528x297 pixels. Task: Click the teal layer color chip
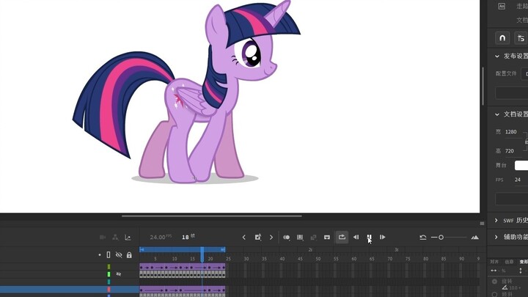tap(109, 282)
